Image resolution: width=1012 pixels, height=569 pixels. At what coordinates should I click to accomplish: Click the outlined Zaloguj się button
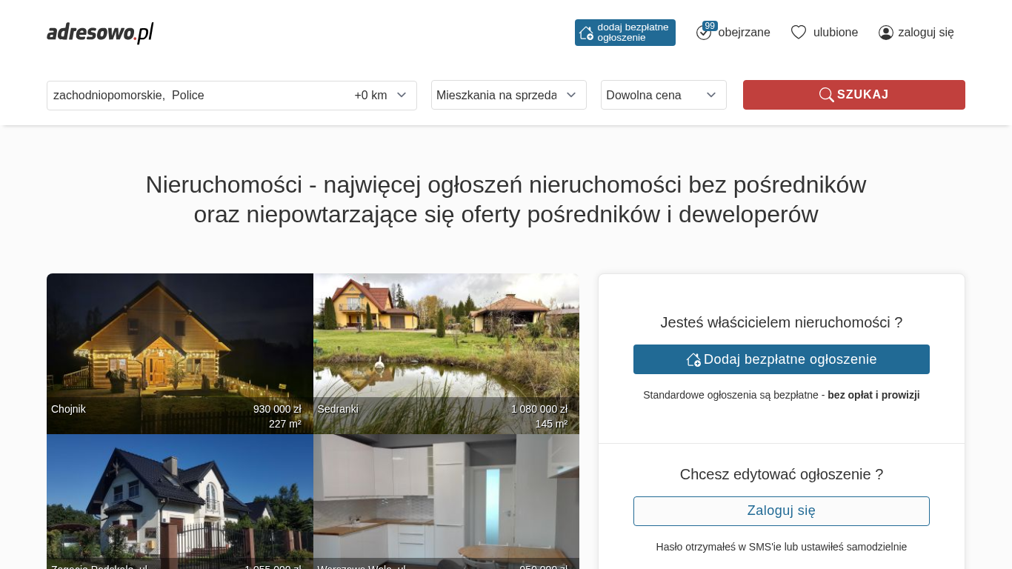pyautogui.click(x=781, y=511)
